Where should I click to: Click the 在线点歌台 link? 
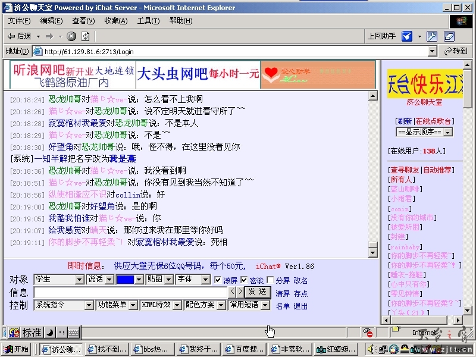click(434, 121)
